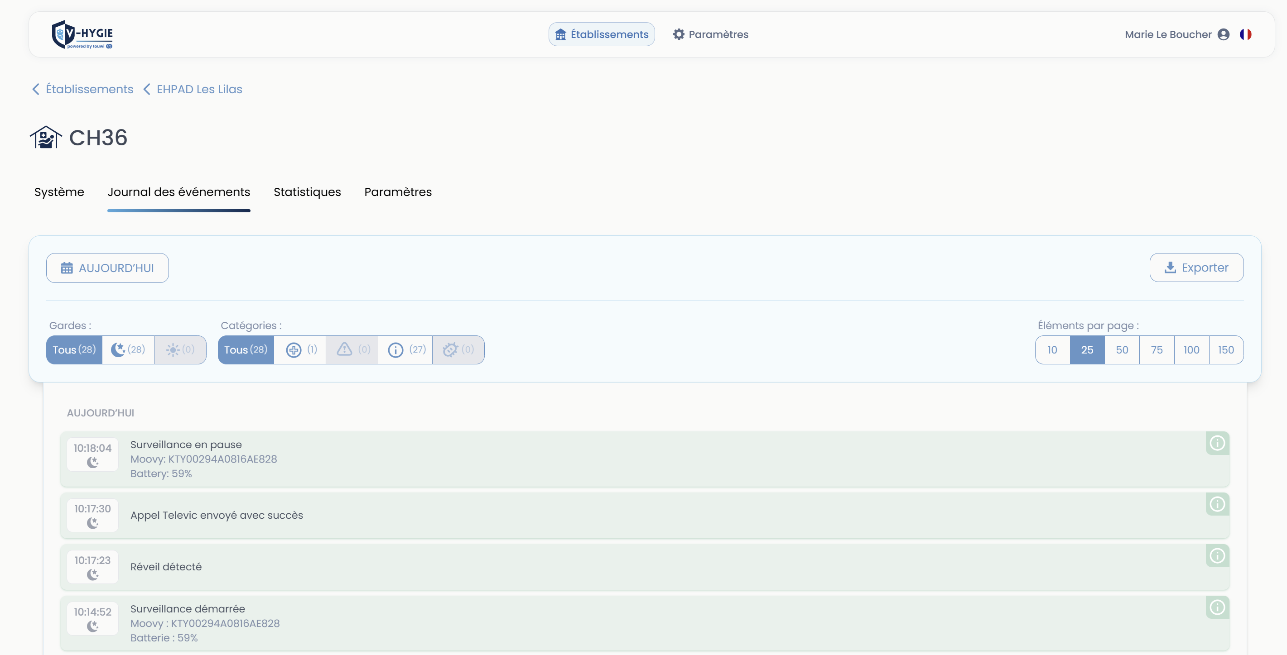Click the Exporter button
Image resolution: width=1287 pixels, height=655 pixels.
[1196, 268]
